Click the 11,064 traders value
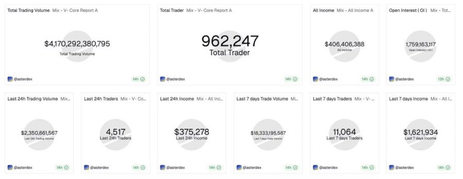463x179 pixels. click(x=344, y=132)
